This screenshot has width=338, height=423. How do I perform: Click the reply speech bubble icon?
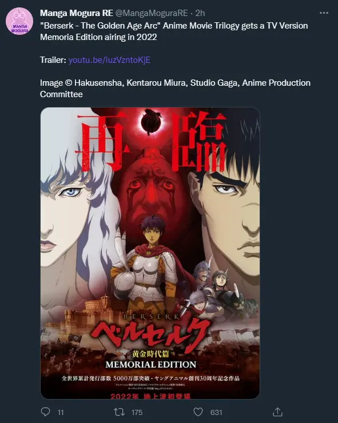click(x=45, y=412)
